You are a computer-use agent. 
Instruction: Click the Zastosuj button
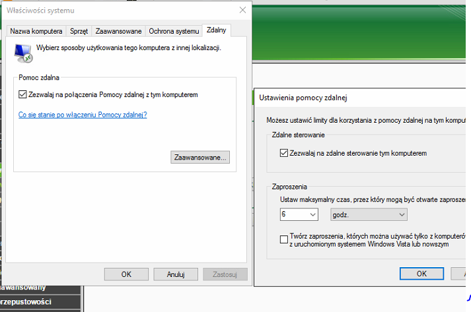pyautogui.click(x=225, y=274)
